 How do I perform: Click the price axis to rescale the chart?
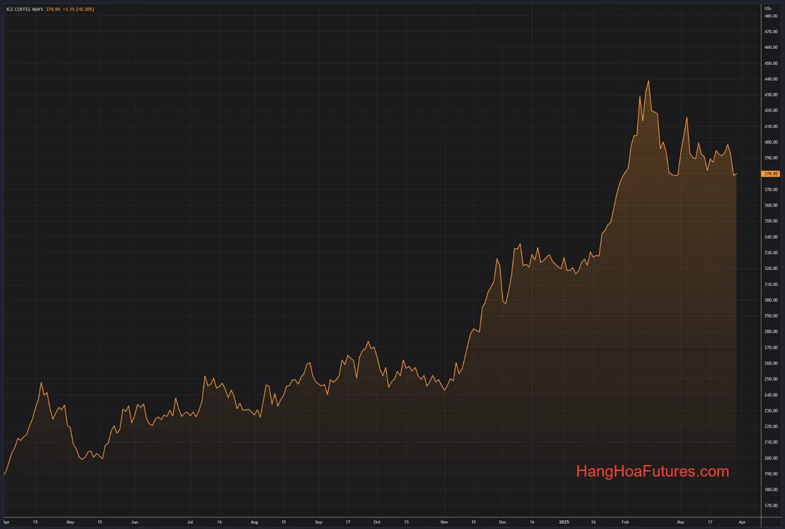pos(771,362)
